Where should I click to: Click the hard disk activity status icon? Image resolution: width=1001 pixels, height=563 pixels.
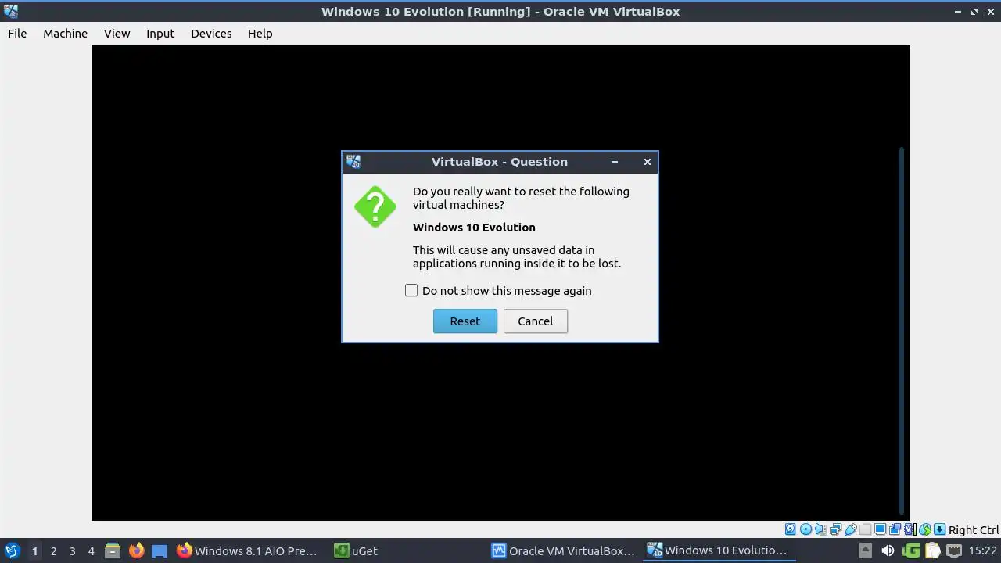[790, 529]
